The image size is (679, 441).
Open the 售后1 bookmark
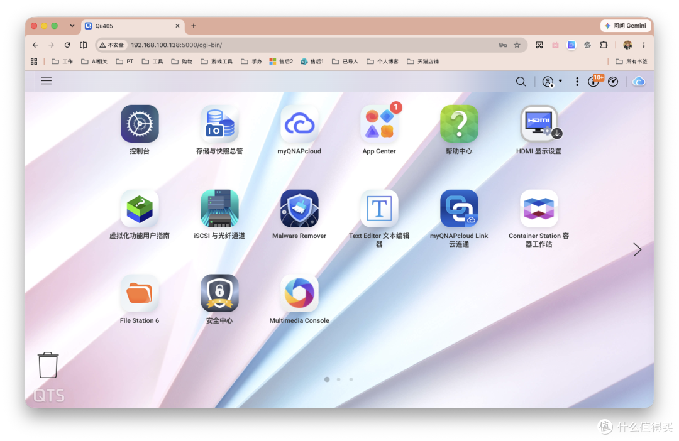[312, 62]
